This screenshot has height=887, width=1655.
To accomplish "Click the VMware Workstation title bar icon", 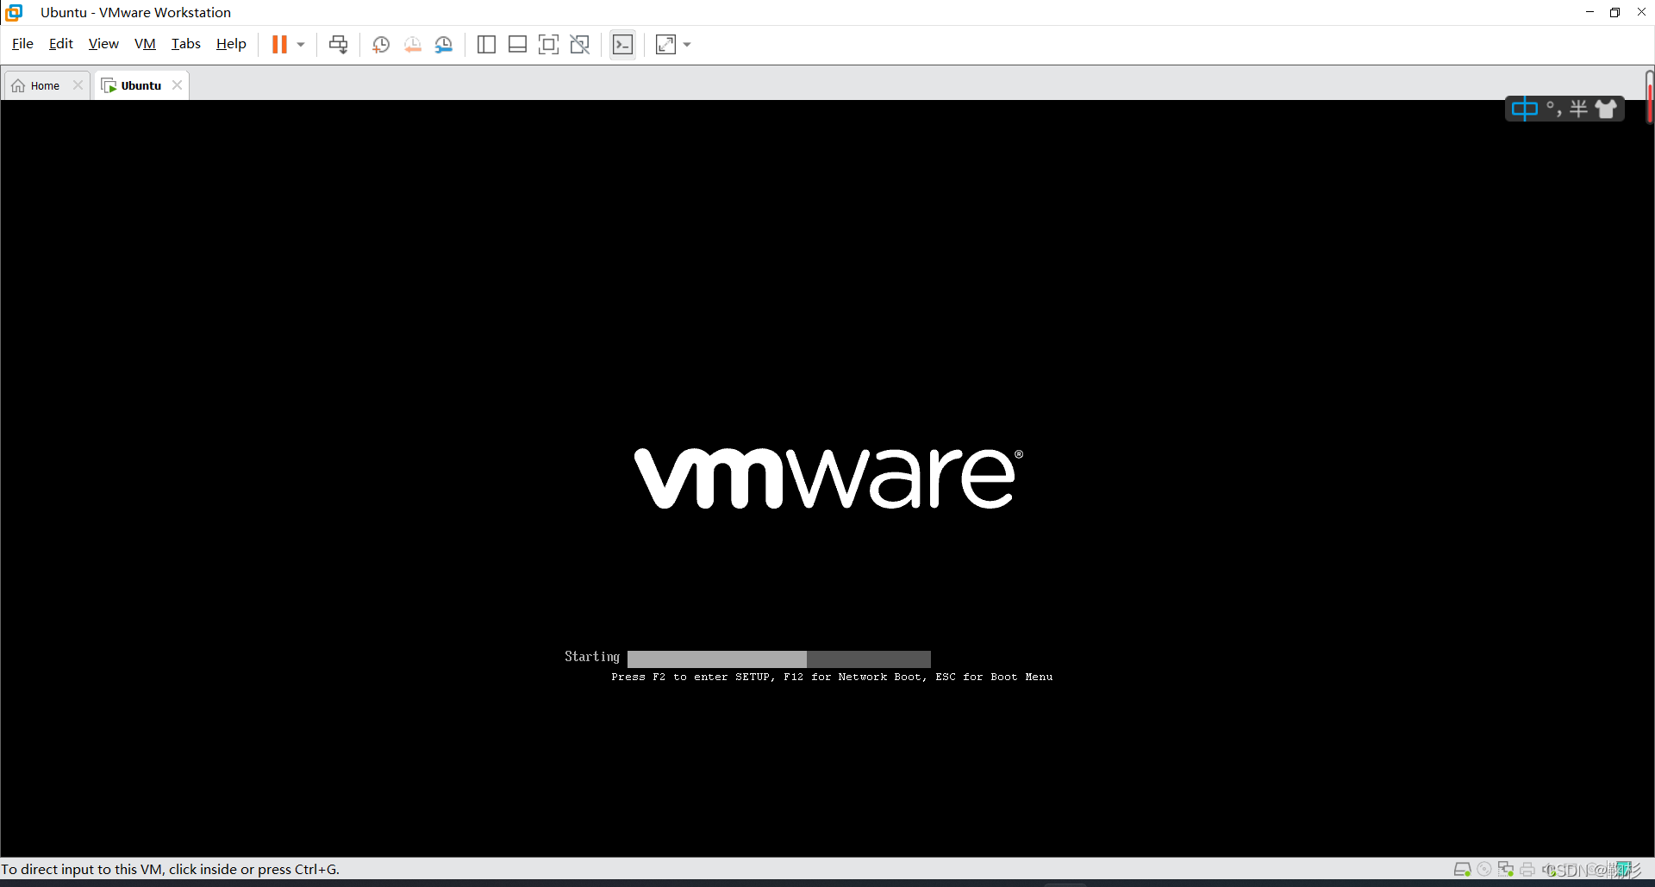I will coord(14,12).
